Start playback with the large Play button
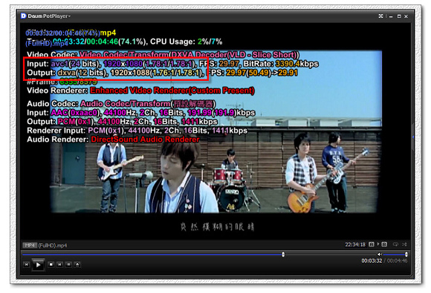The image size is (431, 293). [x=38, y=265]
